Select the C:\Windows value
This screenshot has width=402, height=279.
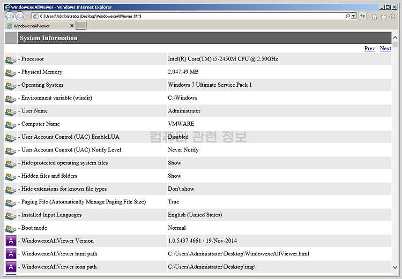tap(183, 98)
